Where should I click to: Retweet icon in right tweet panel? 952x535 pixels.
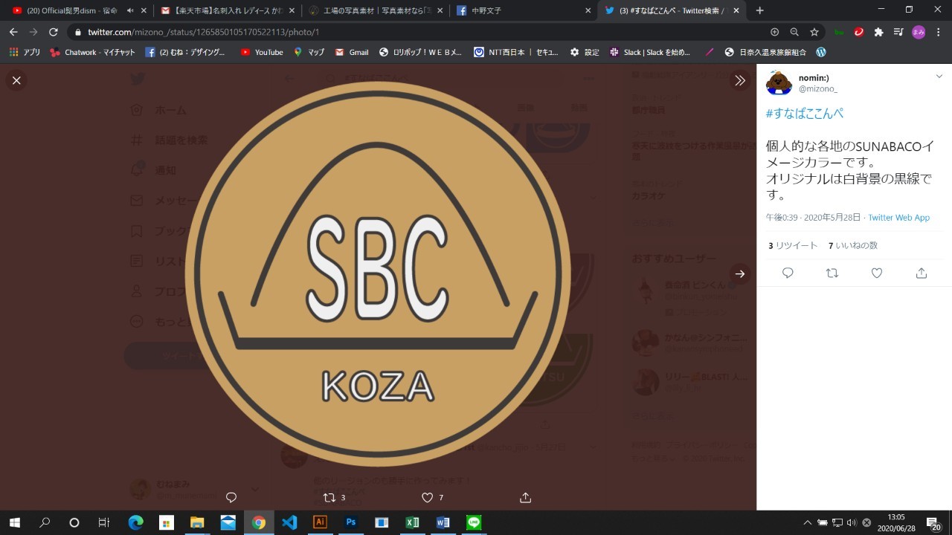click(832, 273)
